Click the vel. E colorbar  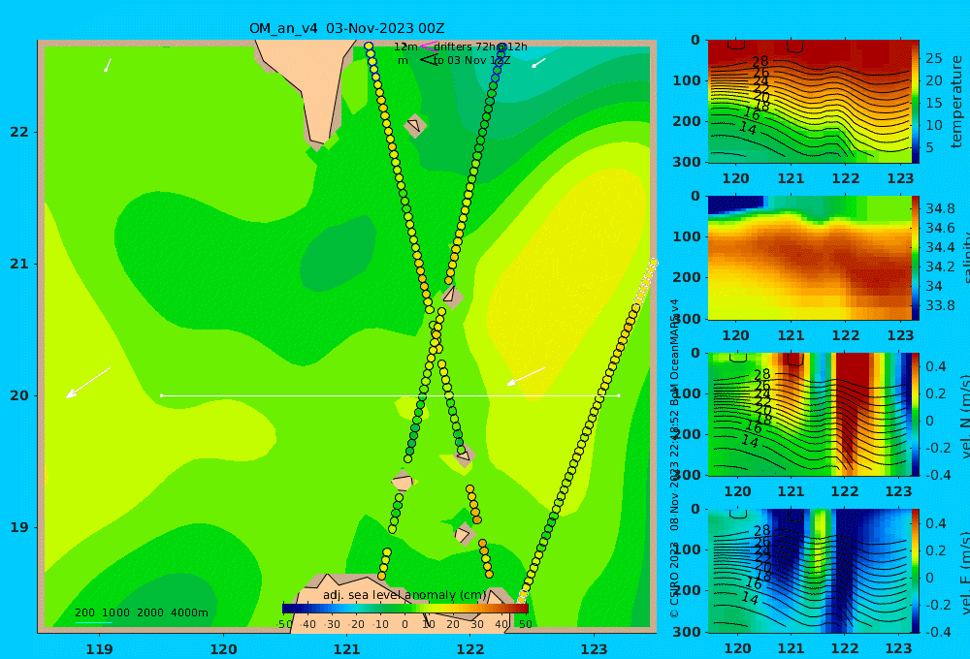(916, 571)
